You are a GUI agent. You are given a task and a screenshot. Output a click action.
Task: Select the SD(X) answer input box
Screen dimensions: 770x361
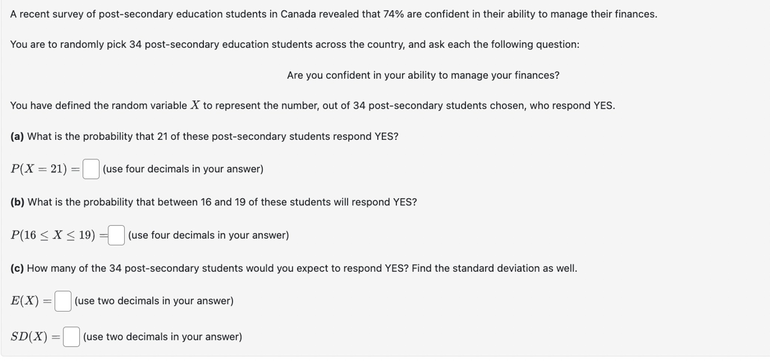71,337
